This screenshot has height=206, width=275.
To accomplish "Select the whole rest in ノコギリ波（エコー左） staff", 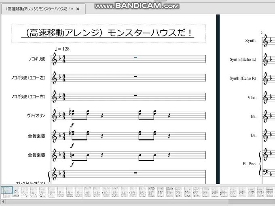I will [135, 76].
